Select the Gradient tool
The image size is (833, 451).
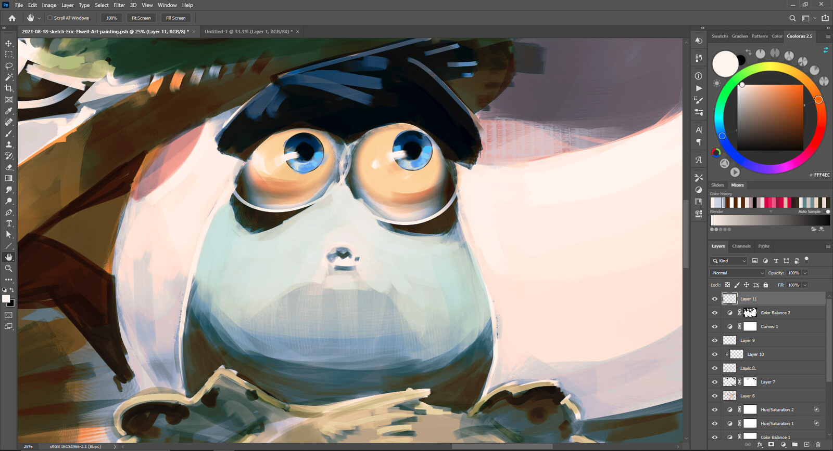tap(9, 178)
